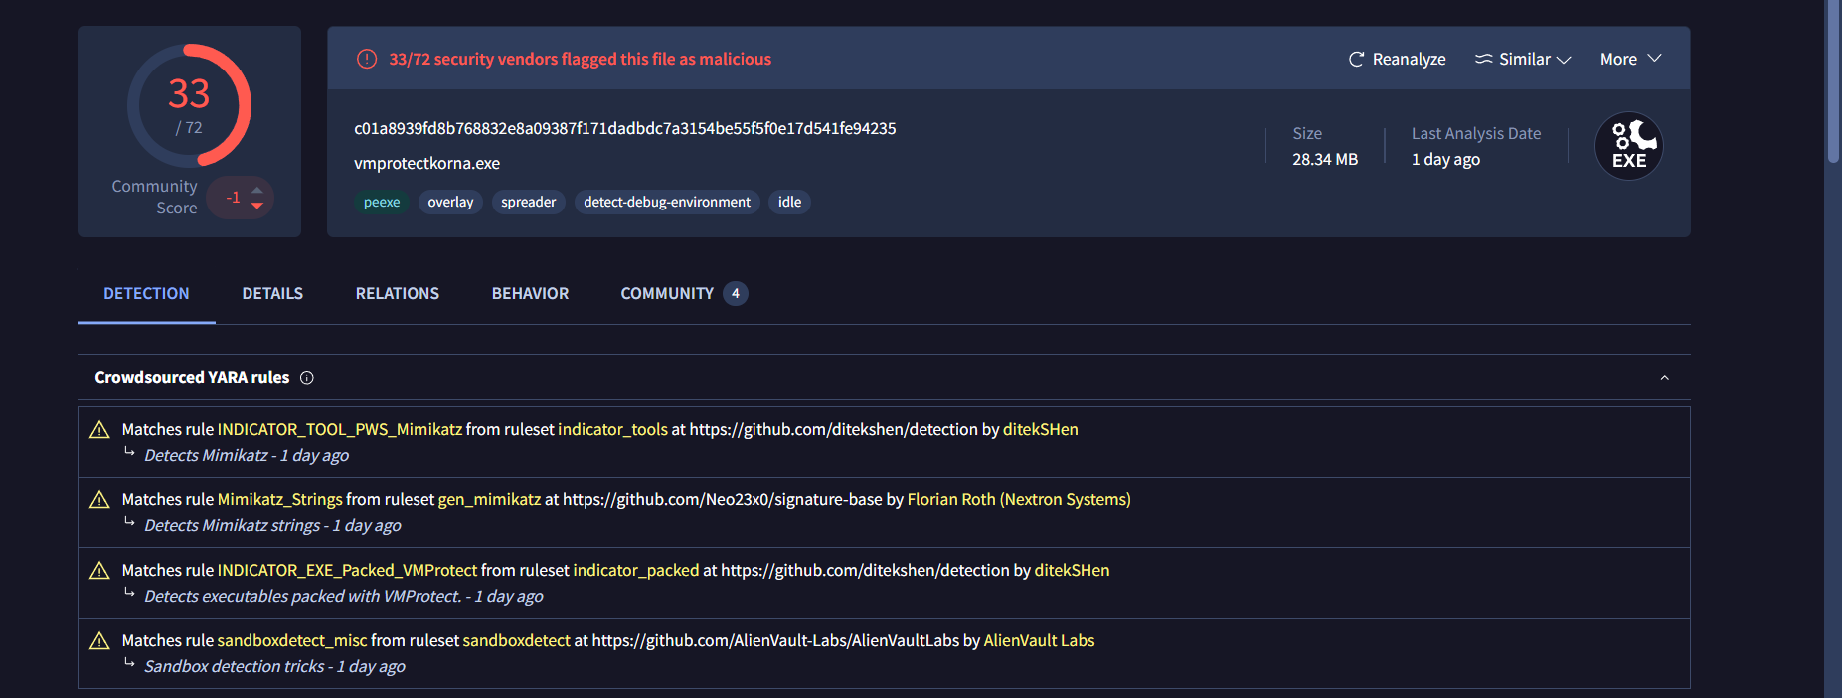Click the warning icon for the sandboxdetect_misc rule

click(x=99, y=641)
